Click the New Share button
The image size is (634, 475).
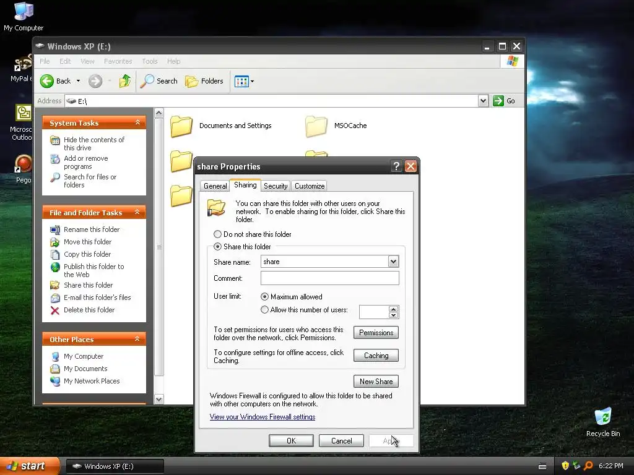coord(376,381)
